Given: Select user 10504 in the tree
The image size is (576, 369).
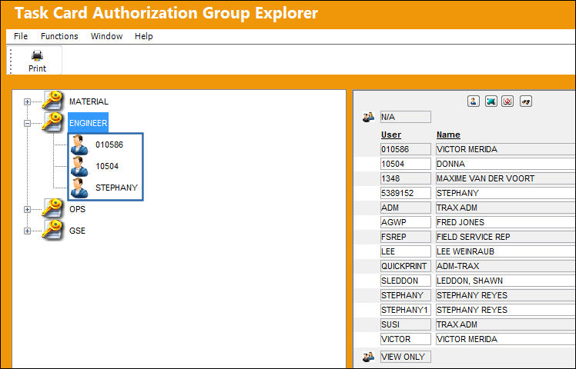Looking at the screenshot, I should click(107, 166).
